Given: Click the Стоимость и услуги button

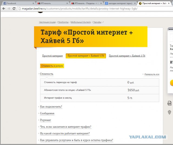Looking at the screenshot, I should pos(52,66).
